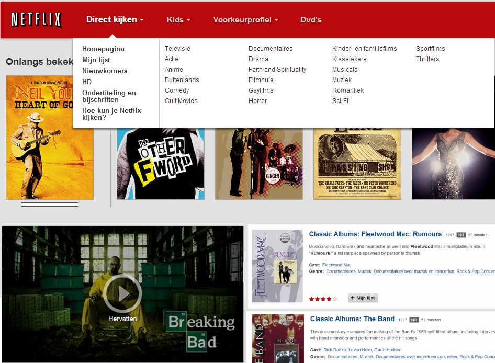Rate Fleetwood Mac Rumours with the stars
The image size is (495, 363).
(323, 299)
